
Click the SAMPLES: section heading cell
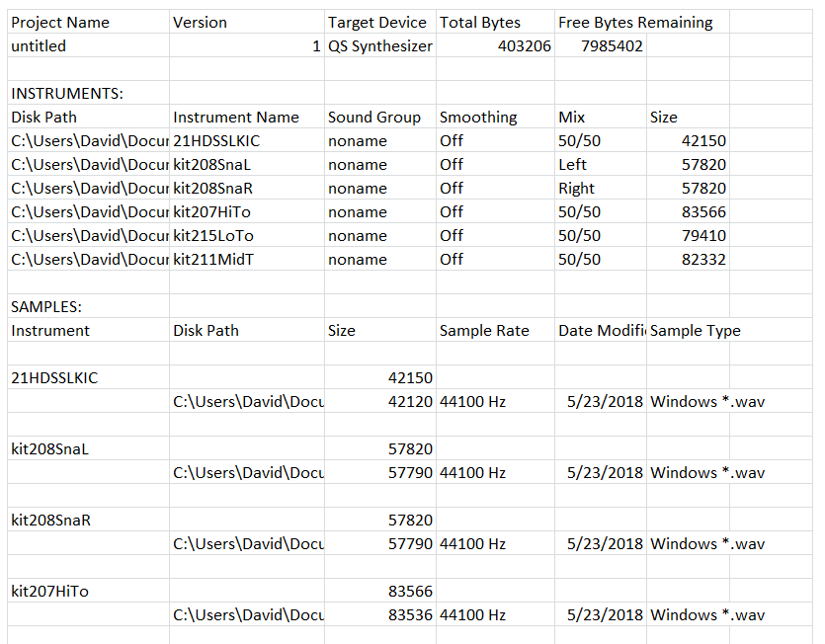click(x=46, y=306)
